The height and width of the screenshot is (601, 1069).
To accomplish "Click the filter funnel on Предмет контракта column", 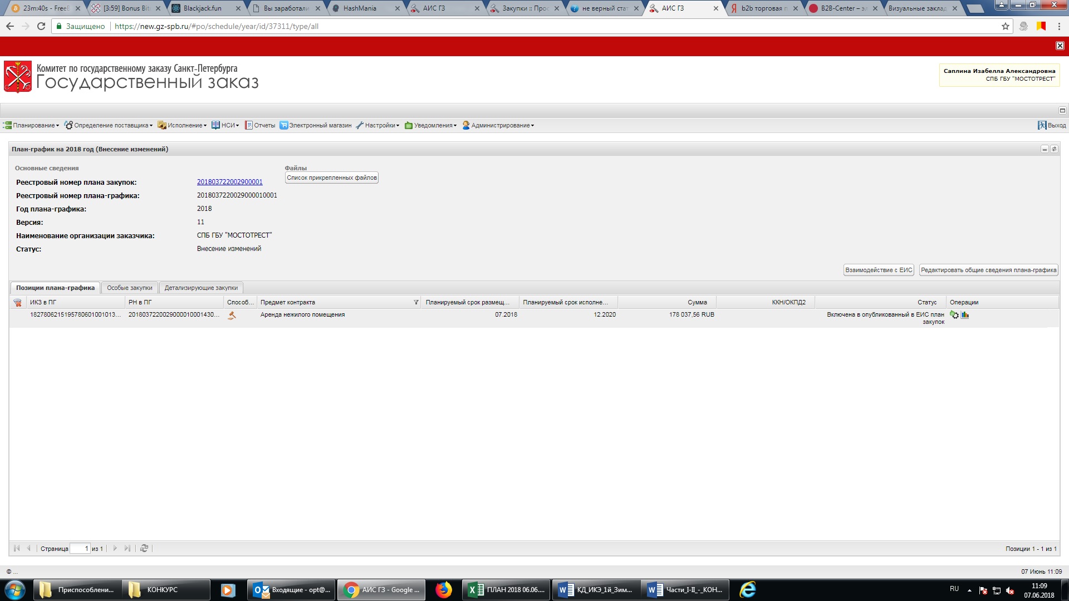I will (x=416, y=303).
